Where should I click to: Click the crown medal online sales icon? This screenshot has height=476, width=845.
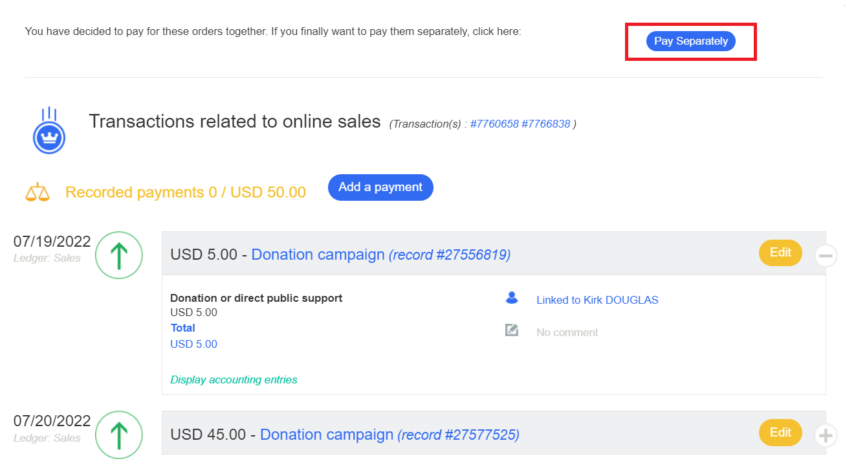[49, 131]
